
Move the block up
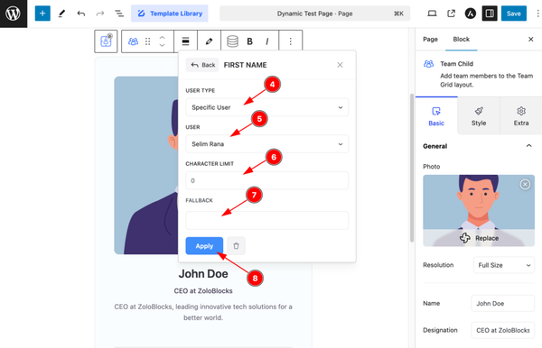click(162, 37)
